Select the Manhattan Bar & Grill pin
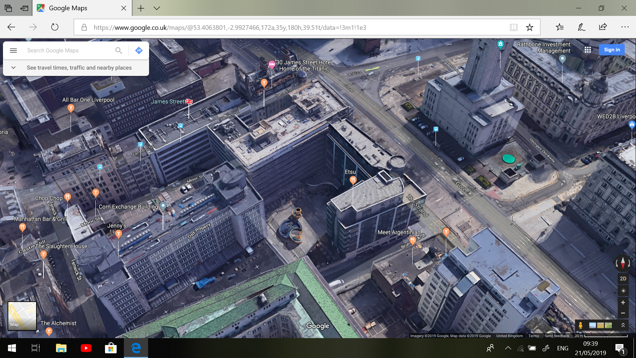 click(x=22, y=227)
